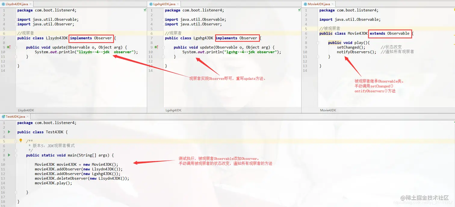
Task: Close the Lgxhg4JDK.java tab
Action: (178, 4)
